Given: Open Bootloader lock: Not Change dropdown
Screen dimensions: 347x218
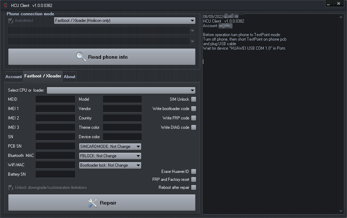Looking at the screenshot, I should (110, 165).
